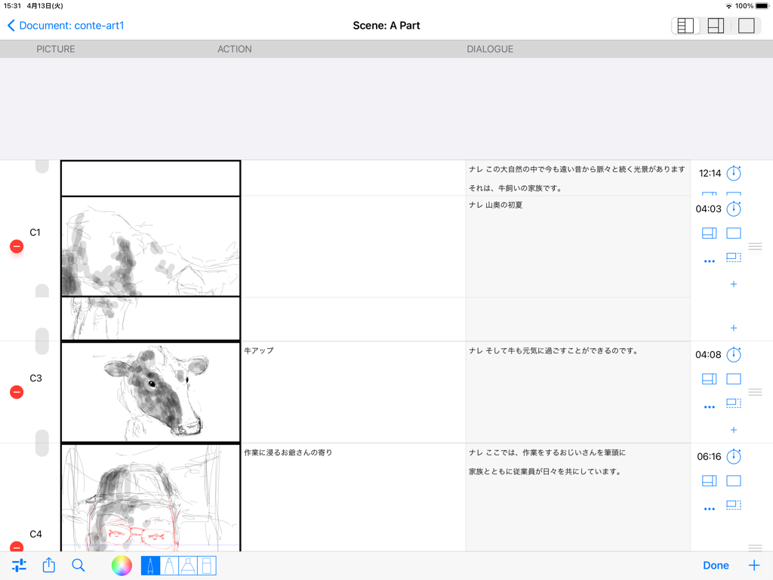Switch to split-panel view layout
Viewport: 773px width, 580px height.
(716, 25)
